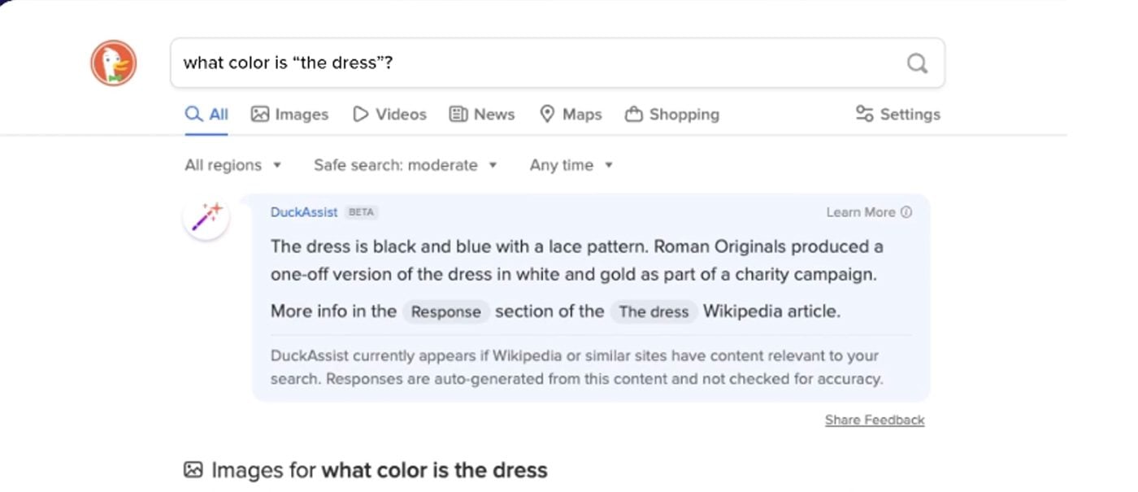Click the picture icon beside Images for heading
1138x492 pixels.
tap(193, 470)
